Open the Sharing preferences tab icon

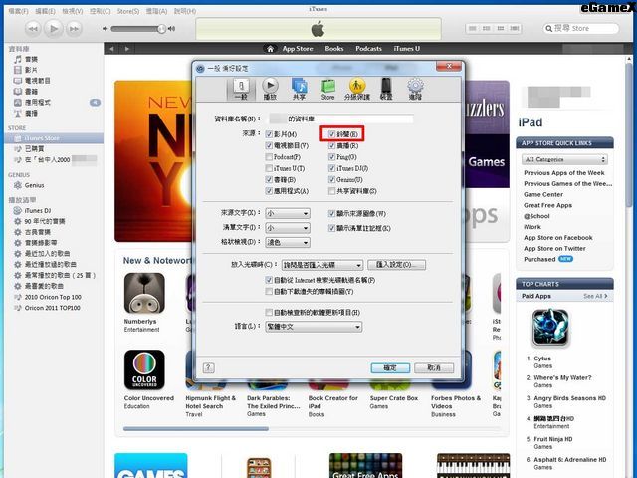tap(299, 89)
